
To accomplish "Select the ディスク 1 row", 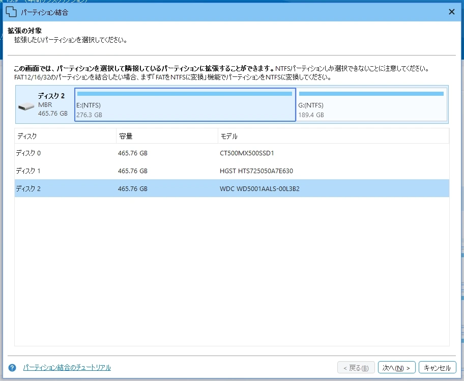I will [x=231, y=171].
